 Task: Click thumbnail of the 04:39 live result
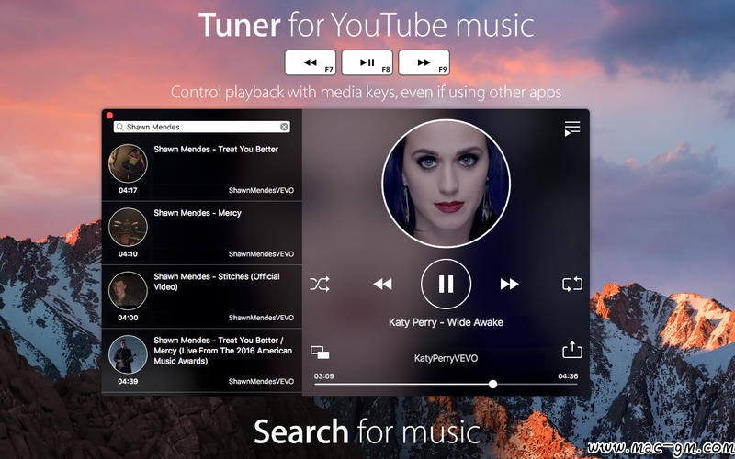coord(128,354)
